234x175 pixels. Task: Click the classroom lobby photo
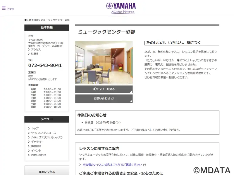(104, 62)
